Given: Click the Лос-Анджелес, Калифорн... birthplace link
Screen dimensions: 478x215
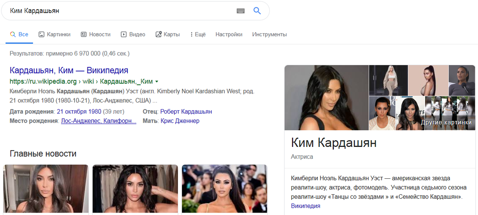Looking at the screenshot, I should click(x=99, y=121).
